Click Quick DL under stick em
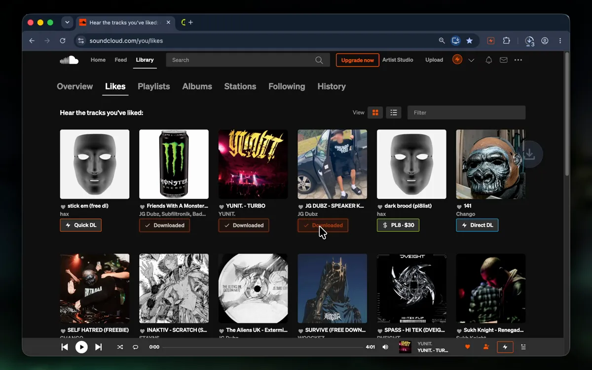 [x=81, y=225]
